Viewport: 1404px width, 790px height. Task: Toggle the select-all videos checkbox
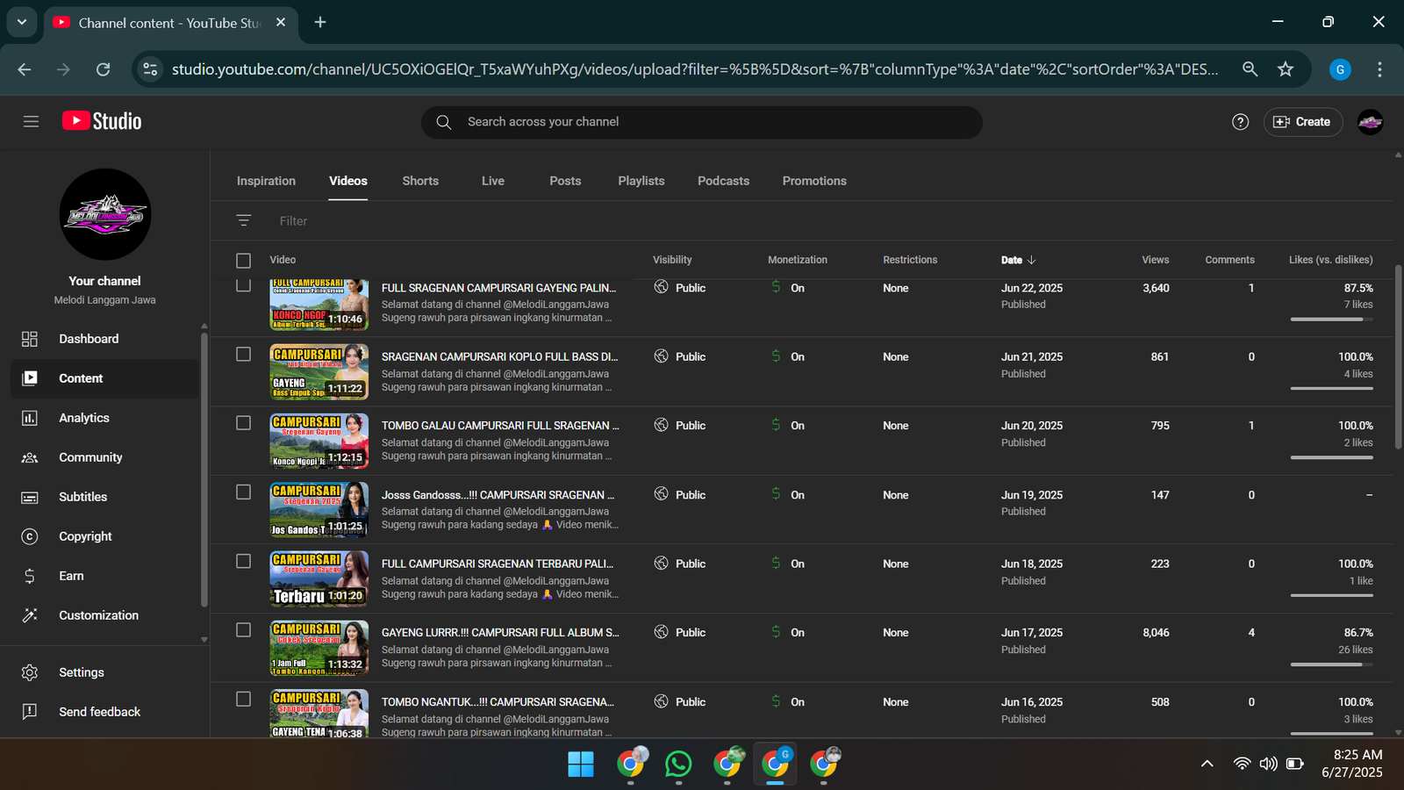pyautogui.click(x=243, y=261)
